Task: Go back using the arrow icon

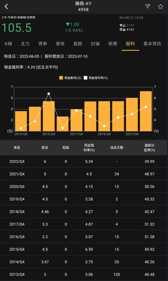Action: pyautogui.click(x=6, y=7)
